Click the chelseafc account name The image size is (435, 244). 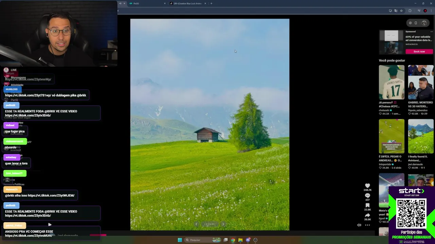coord(384,110)
